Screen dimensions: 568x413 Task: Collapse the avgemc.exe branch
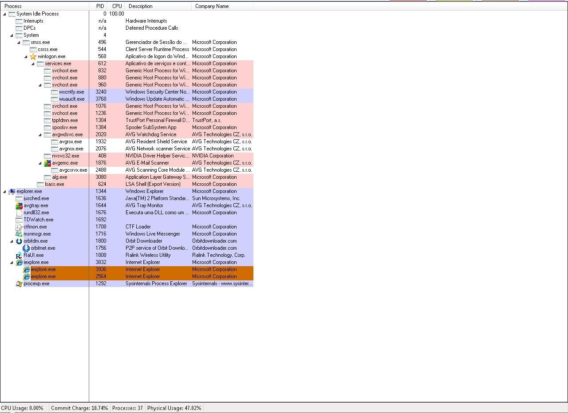[x=40, y=163]
